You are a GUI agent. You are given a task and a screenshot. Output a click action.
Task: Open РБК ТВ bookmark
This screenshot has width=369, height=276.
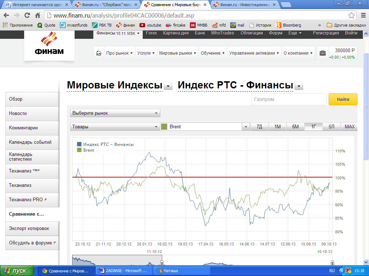102,25
